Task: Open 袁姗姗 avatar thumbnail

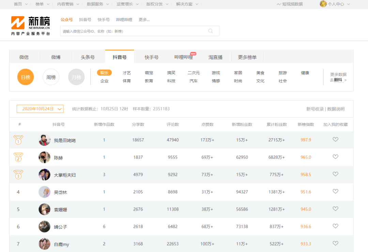Action: pyautogui.click(x=44, y=209)
